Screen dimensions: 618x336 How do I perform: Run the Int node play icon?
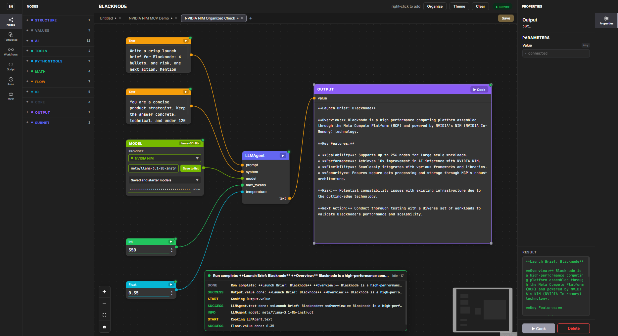pos(171,242)
